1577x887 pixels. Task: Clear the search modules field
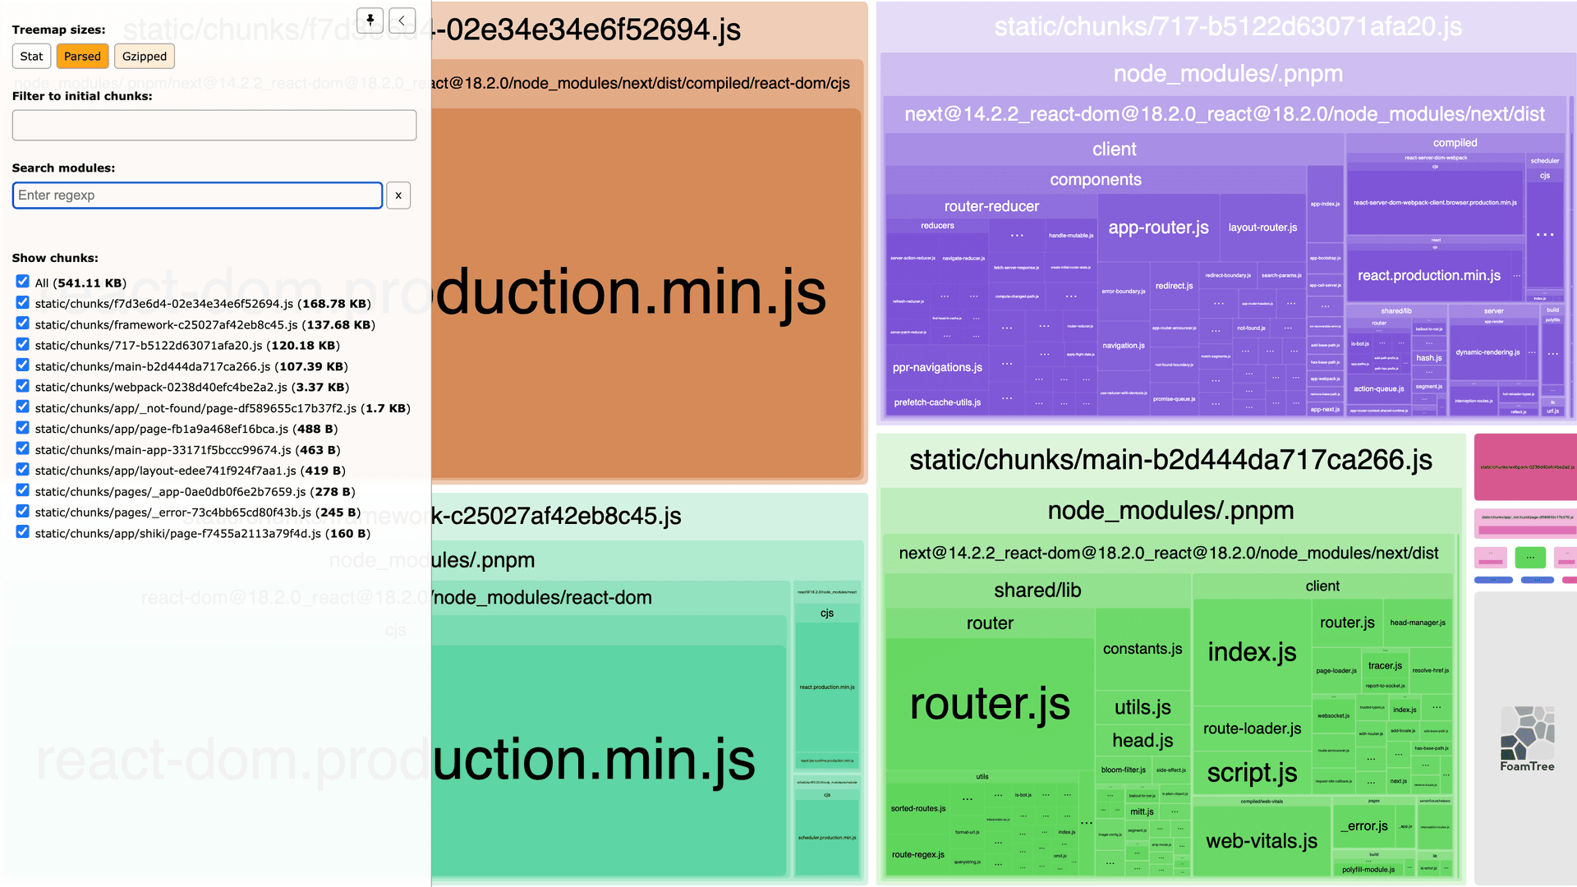pyautogui.click(x=398, y=195)
